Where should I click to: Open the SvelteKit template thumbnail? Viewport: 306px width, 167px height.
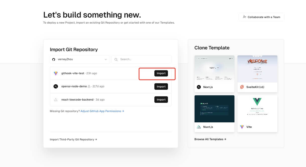point(257,69)
